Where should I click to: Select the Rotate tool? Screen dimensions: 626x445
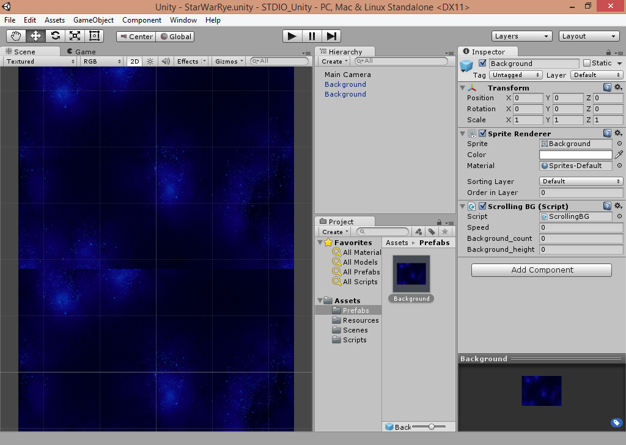coord(55,36)
